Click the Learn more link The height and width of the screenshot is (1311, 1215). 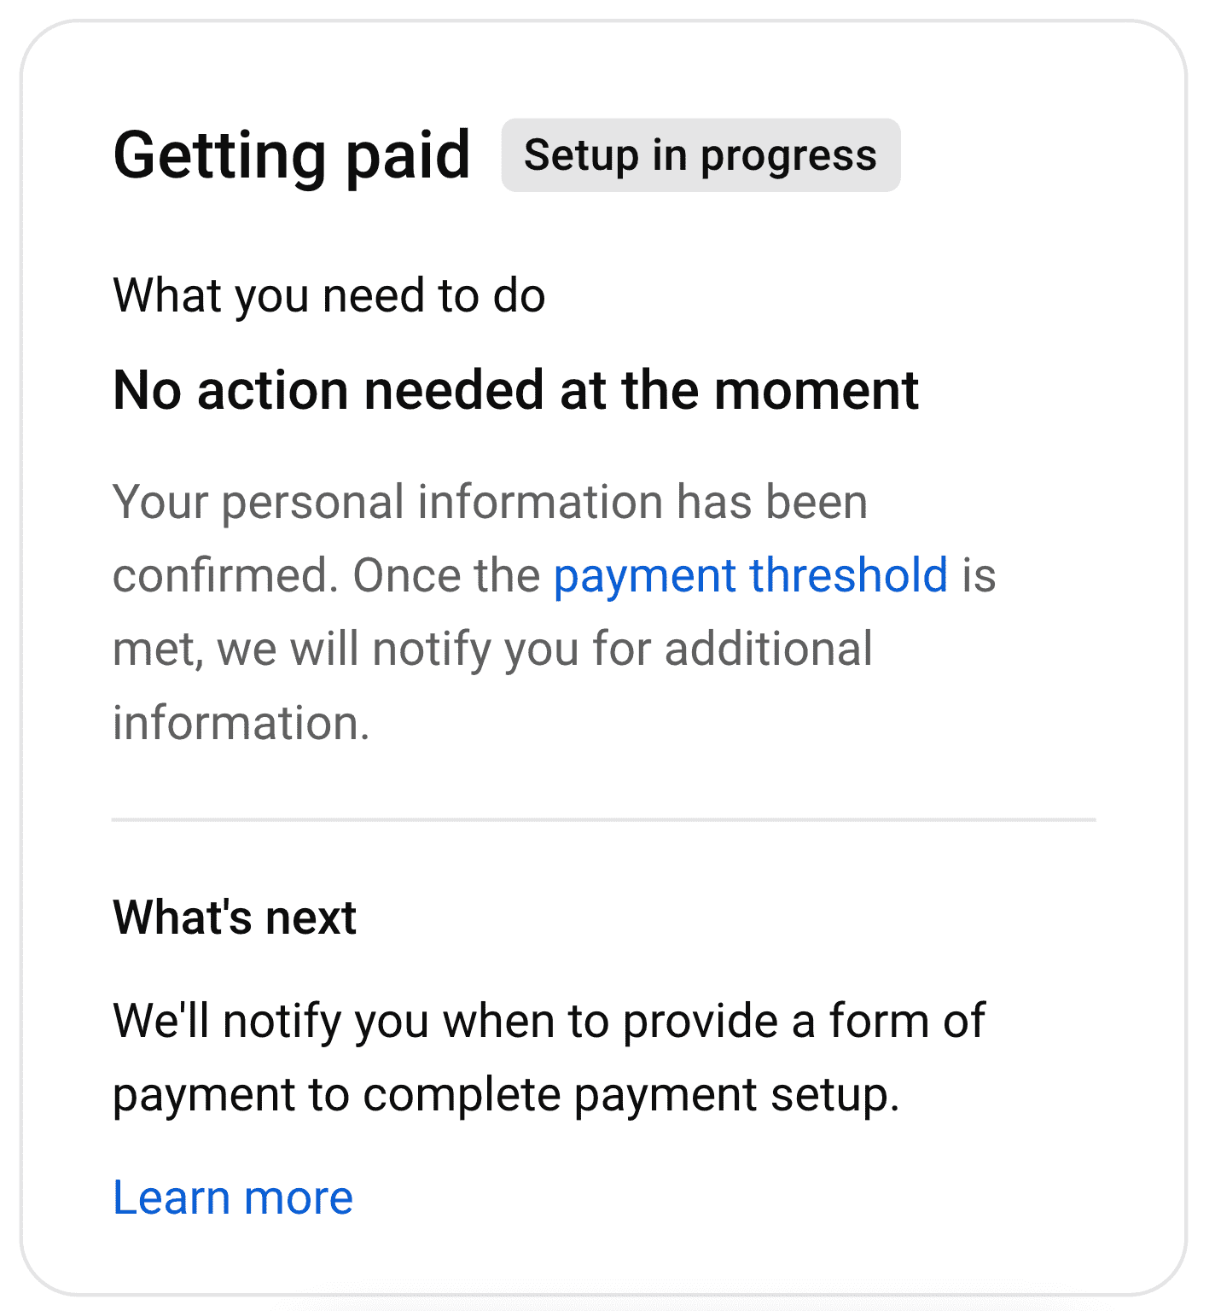tap(233, 1197)
